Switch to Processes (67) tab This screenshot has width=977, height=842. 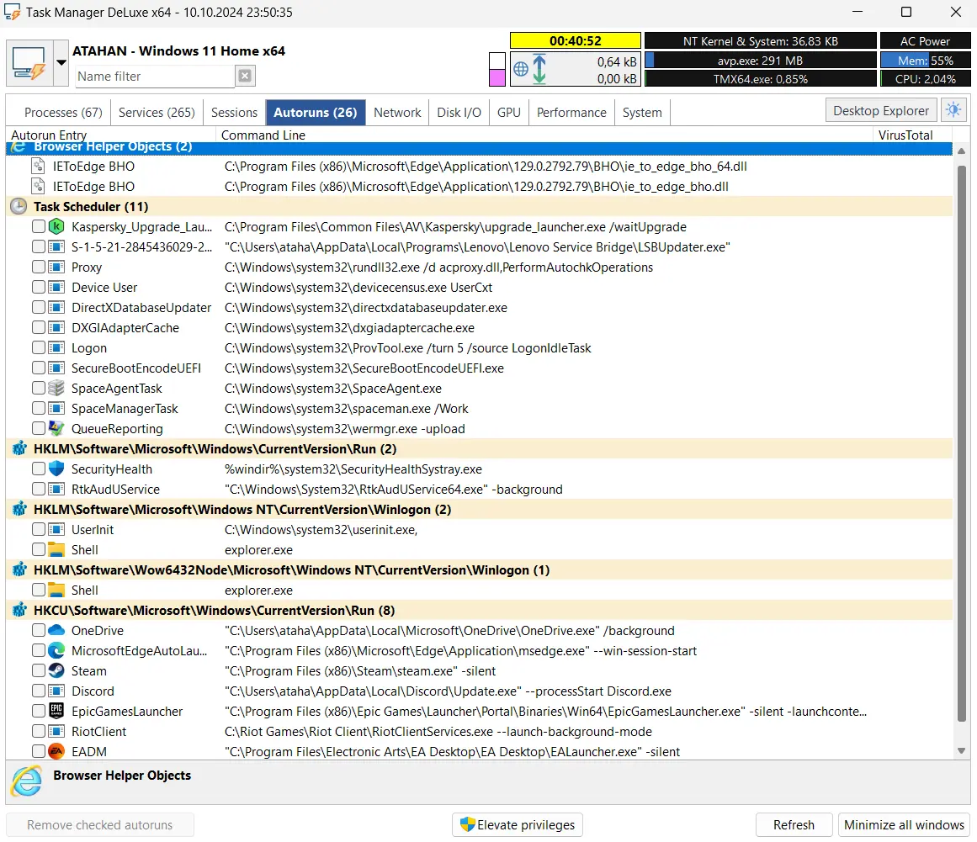[63, 113]
